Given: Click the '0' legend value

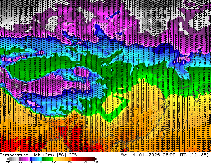Looking at the screenshot, I should click(41, 162).
